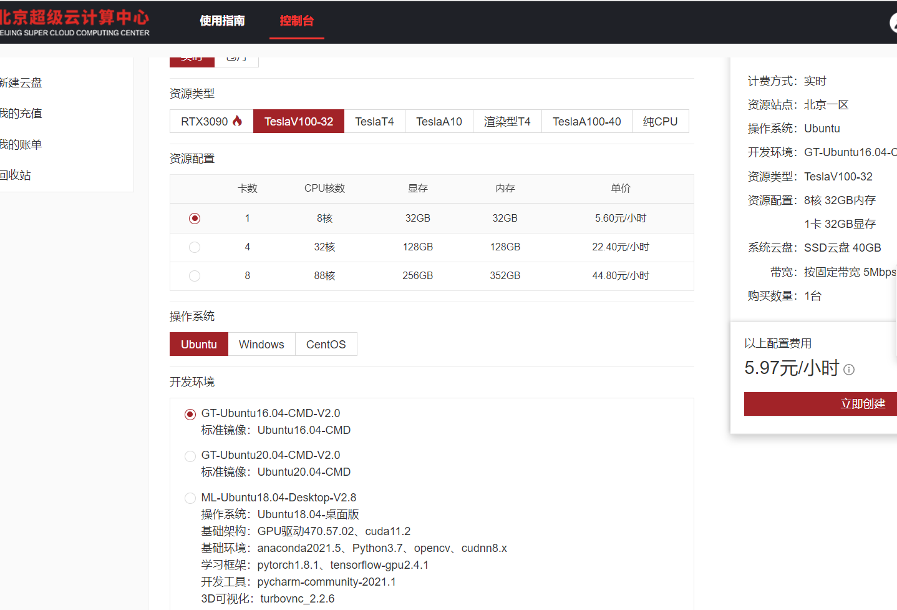Click the CPU核数 column header
The height and width of the screenshot is (610, 897).
324,188
